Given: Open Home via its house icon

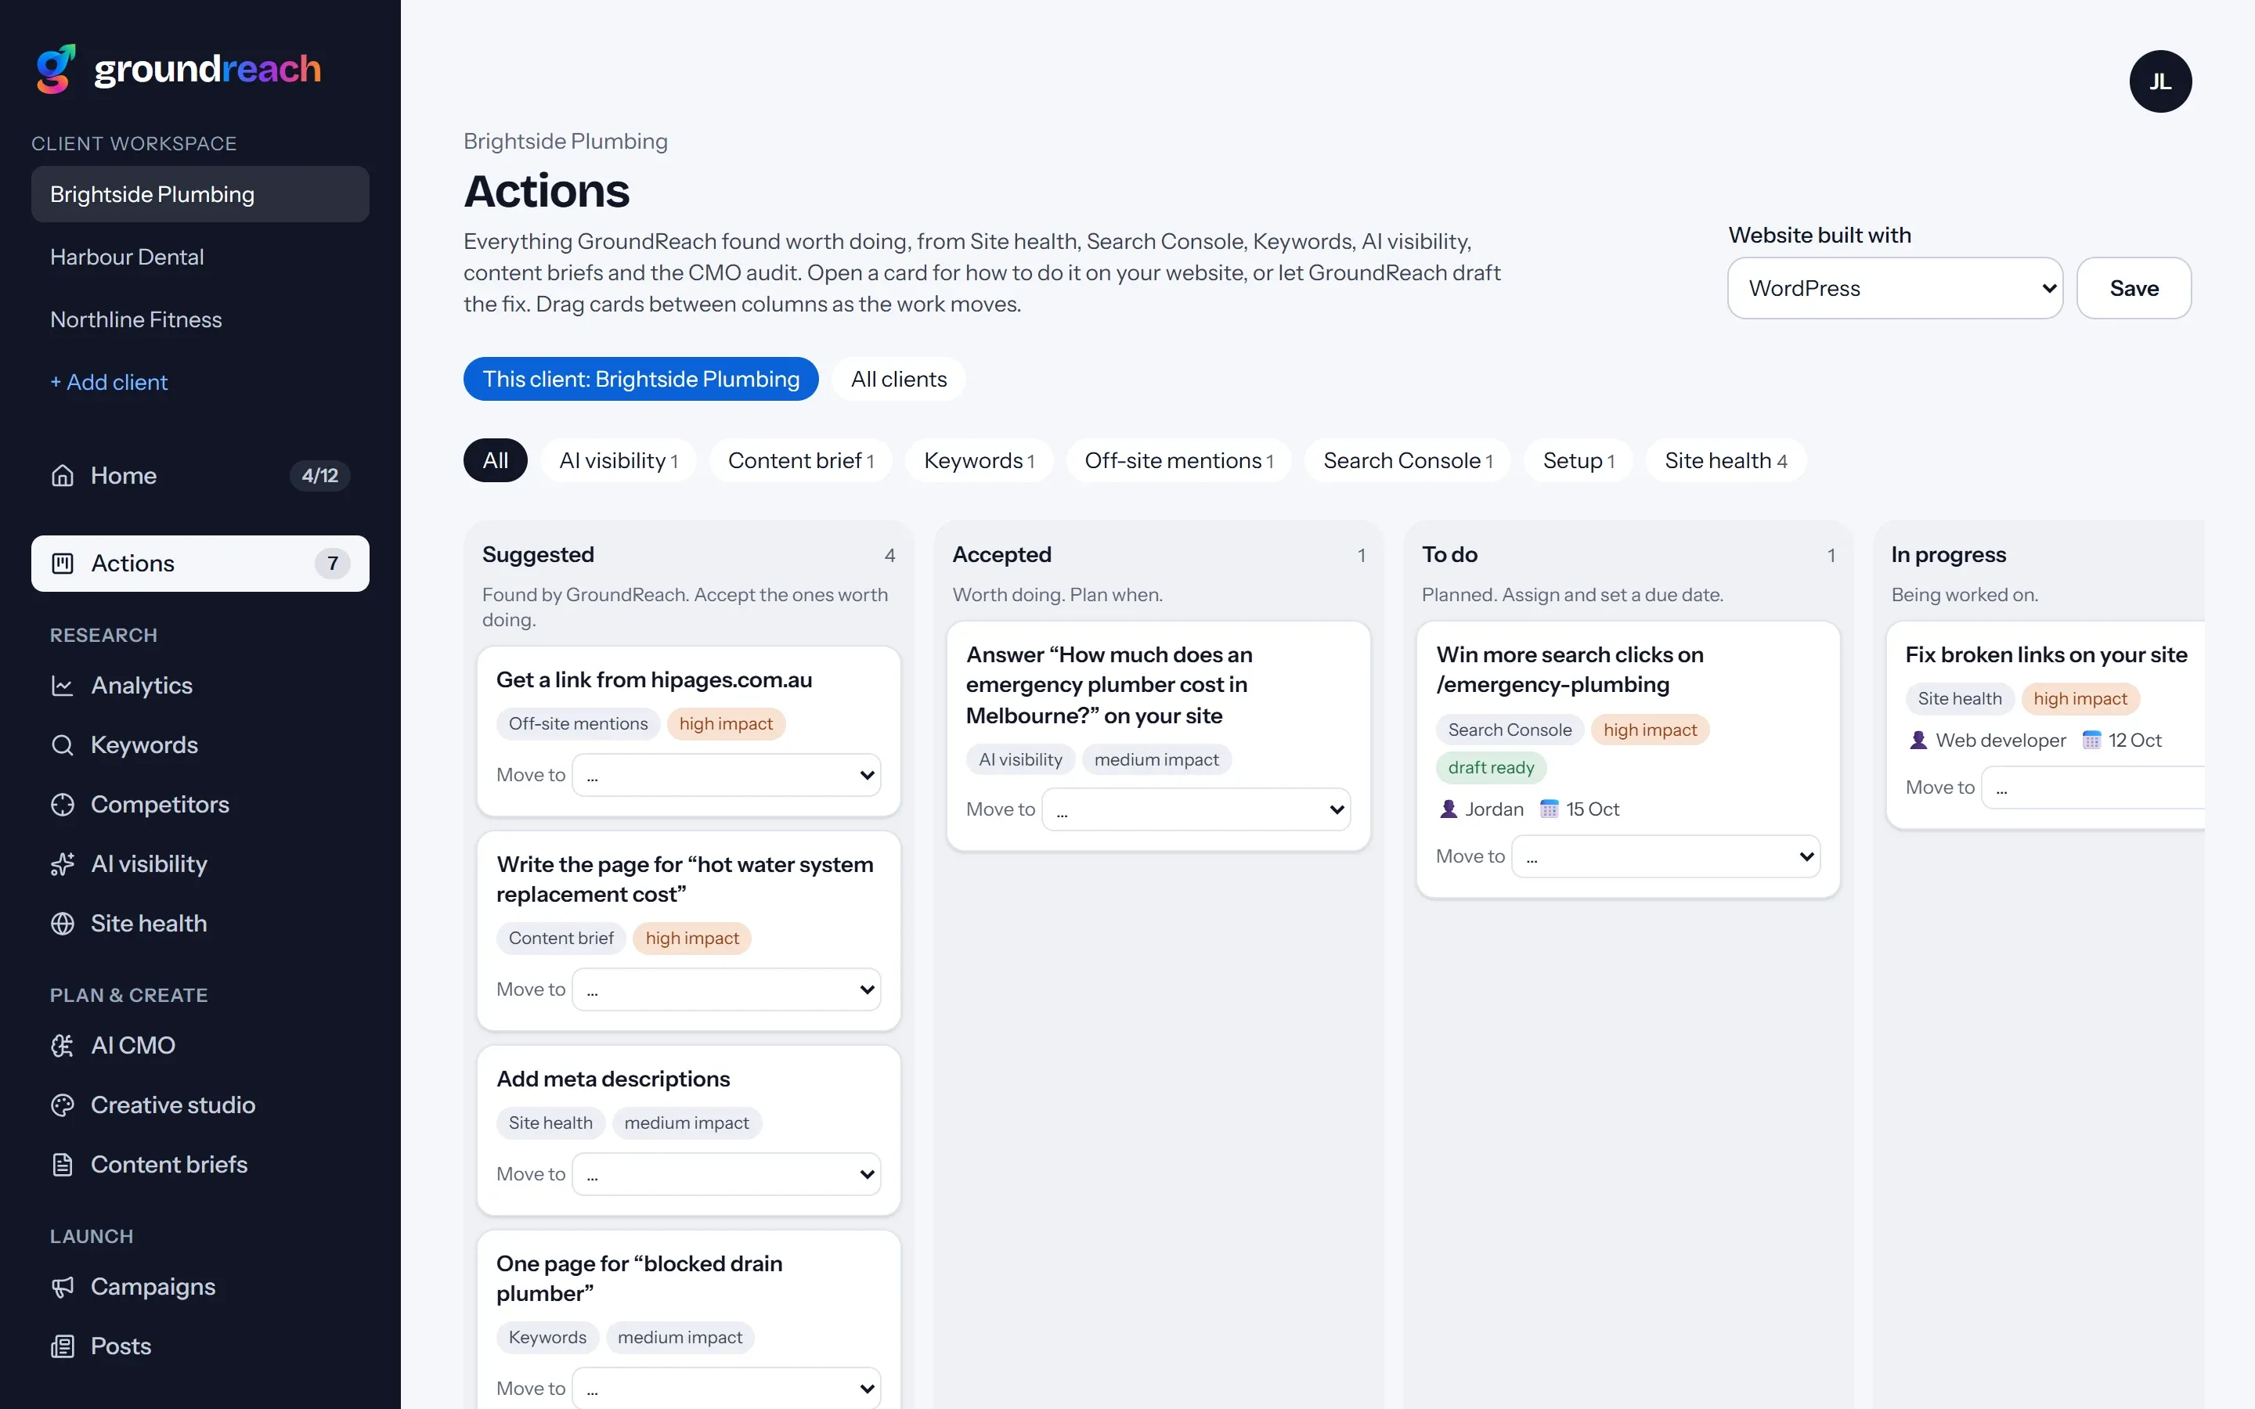Looking at the screenshot, I should point(63,475).
